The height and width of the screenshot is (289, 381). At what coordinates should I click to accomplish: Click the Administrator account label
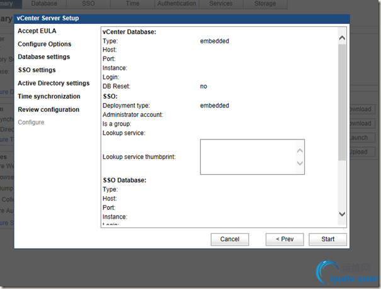tap(133, 115)
